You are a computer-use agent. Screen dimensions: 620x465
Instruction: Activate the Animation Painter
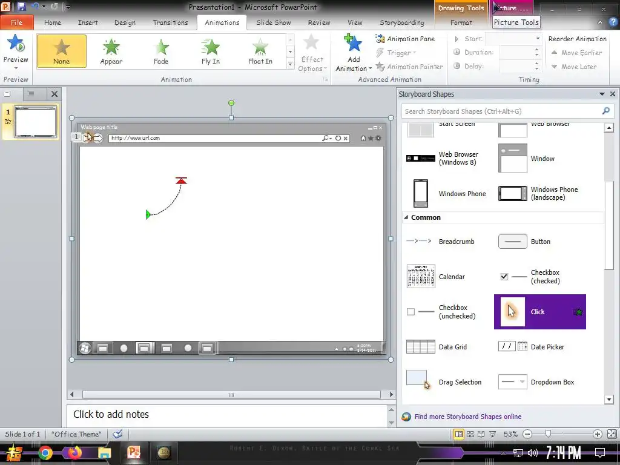(x=409, y=67)
